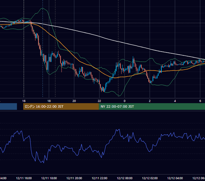Click the "2" hour label on price chart axis
The height and width of the screenshot is (181, 205).
click(150, 101)
